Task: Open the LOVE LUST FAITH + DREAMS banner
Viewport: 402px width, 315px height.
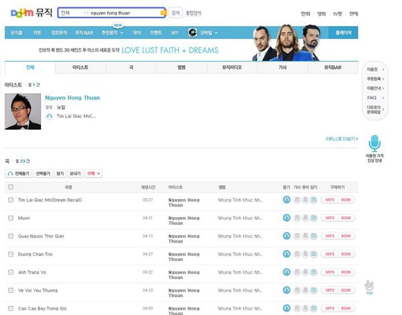Action: [x=170, y=50]
